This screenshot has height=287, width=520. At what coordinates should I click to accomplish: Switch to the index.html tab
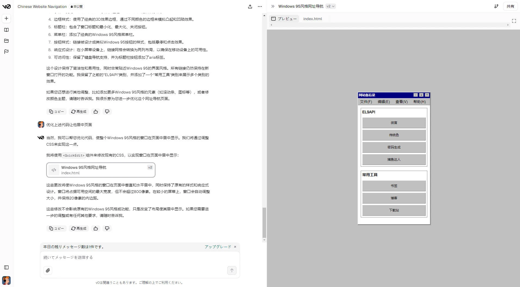point(312,19)
